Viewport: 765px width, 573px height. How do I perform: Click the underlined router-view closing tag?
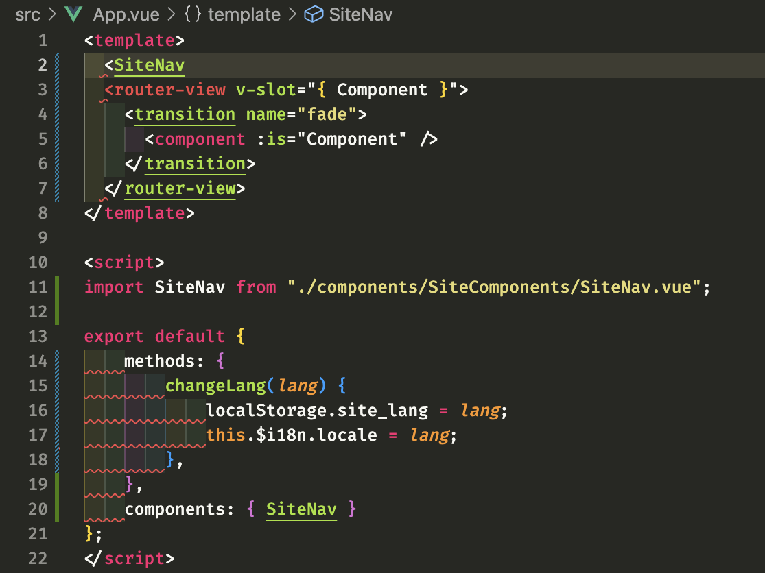click(180, 188)
